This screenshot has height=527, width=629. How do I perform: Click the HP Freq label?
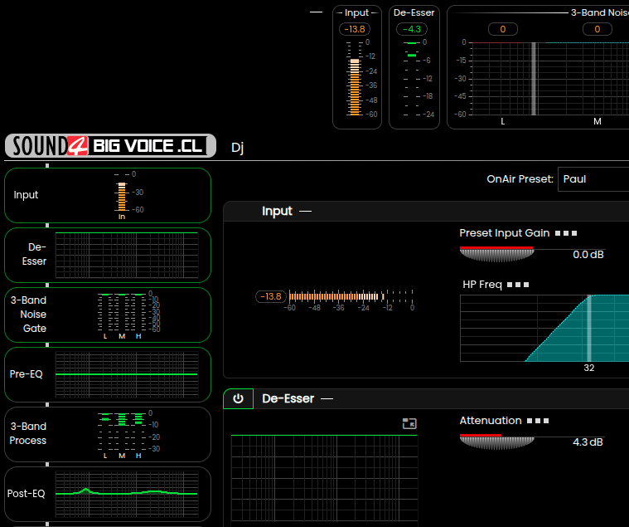click(x=482, y=285)
